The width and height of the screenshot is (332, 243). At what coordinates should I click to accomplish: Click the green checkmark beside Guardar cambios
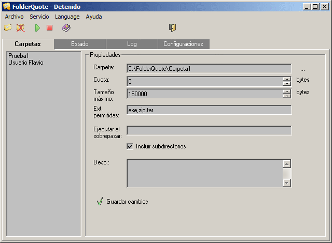[100, 201]
